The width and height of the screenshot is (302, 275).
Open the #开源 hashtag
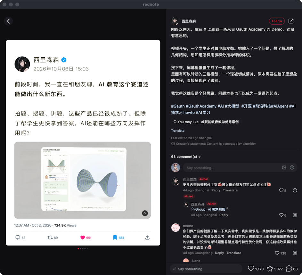247,106
